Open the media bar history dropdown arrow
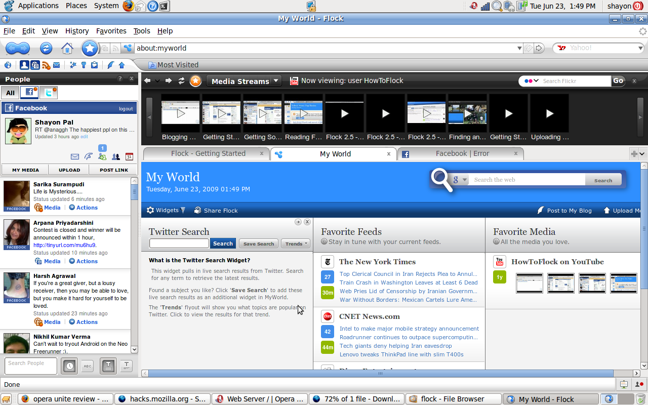Image resolution: width=648 pixels, height=405 pixels. coord(157,80)
